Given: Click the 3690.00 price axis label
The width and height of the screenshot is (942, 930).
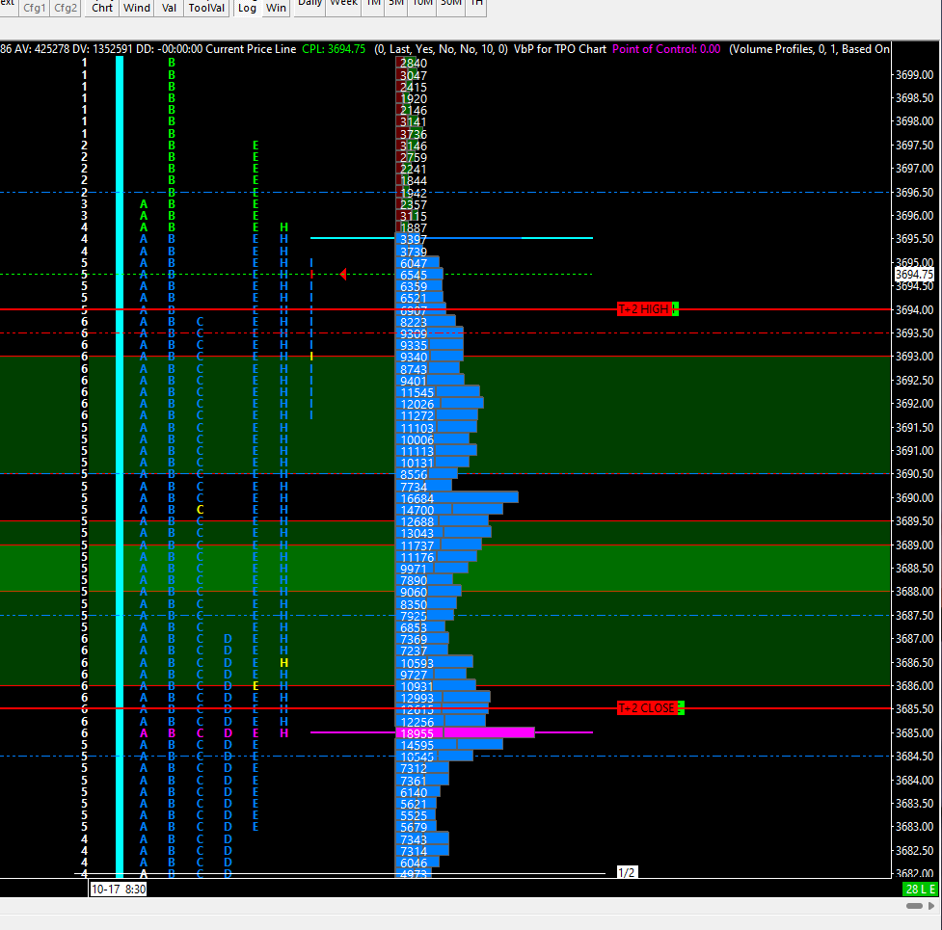Looking at the screenshot, I should [914, 497].
